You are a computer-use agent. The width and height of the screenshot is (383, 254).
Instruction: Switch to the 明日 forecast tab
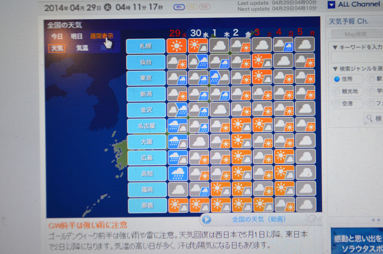pos(77,36)
